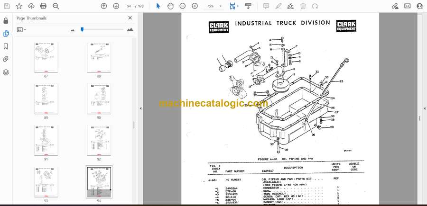Expand the right tools pane arrow
Image resolution: width=427 pixels, height=206 pixels.
tap(424, 108)
